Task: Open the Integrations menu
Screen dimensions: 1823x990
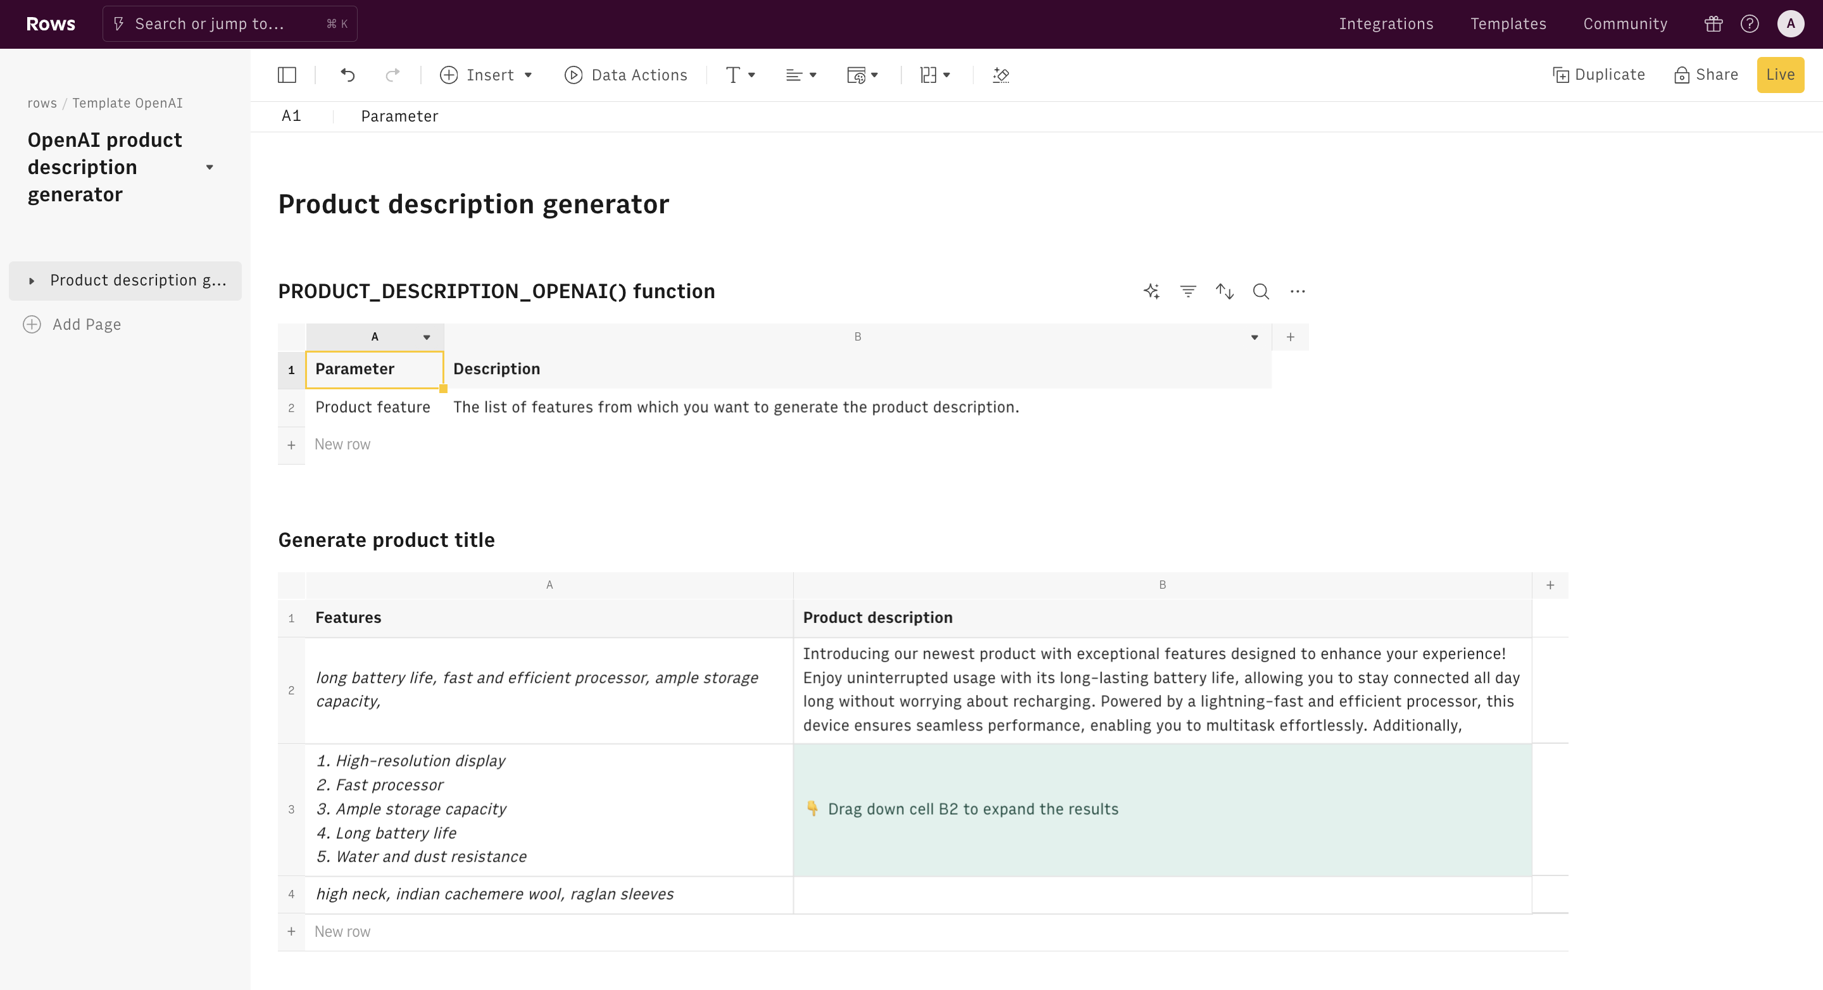Action: tap(1386, 24)
